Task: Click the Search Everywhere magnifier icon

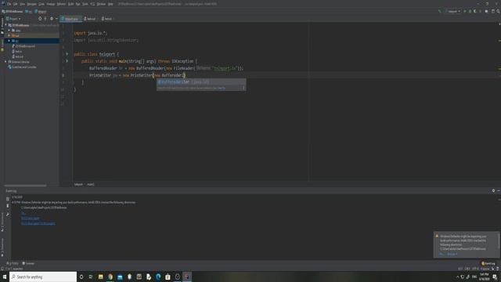Action: 498,12
